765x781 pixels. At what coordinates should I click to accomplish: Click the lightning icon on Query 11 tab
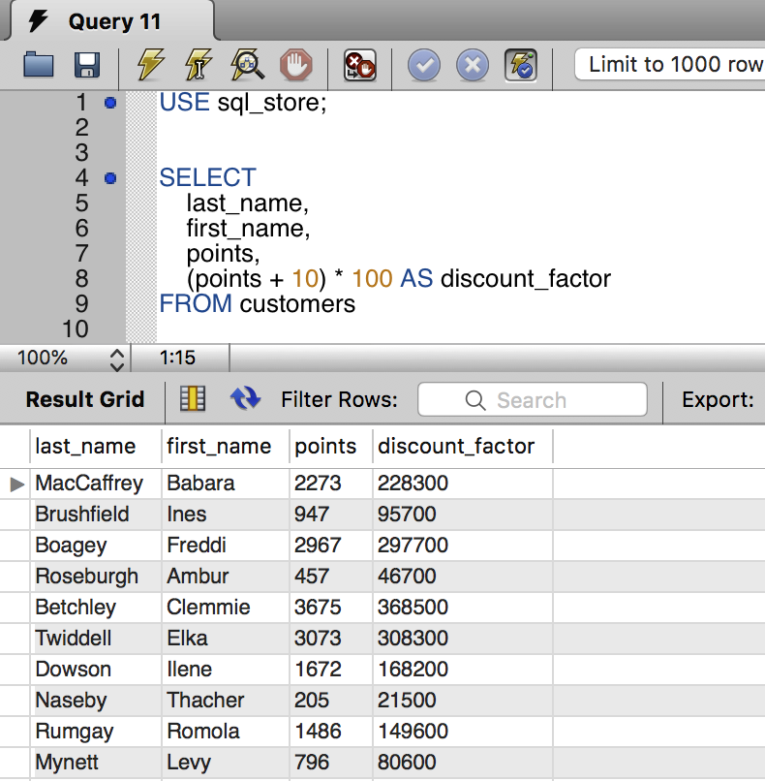(x=38, y=21)
